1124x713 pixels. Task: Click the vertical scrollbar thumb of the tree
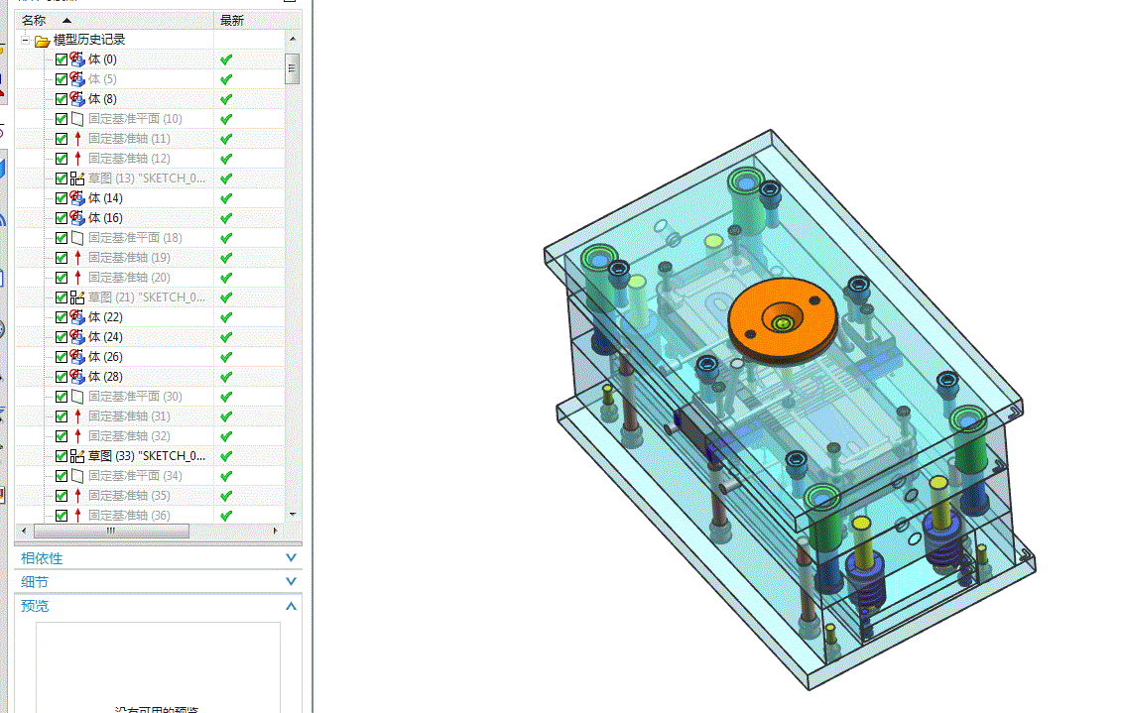pos(292,68)
